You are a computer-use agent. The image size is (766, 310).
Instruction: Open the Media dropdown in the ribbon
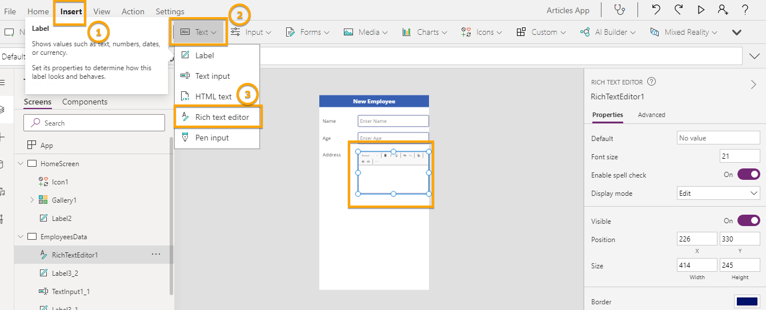pos(366,32)
